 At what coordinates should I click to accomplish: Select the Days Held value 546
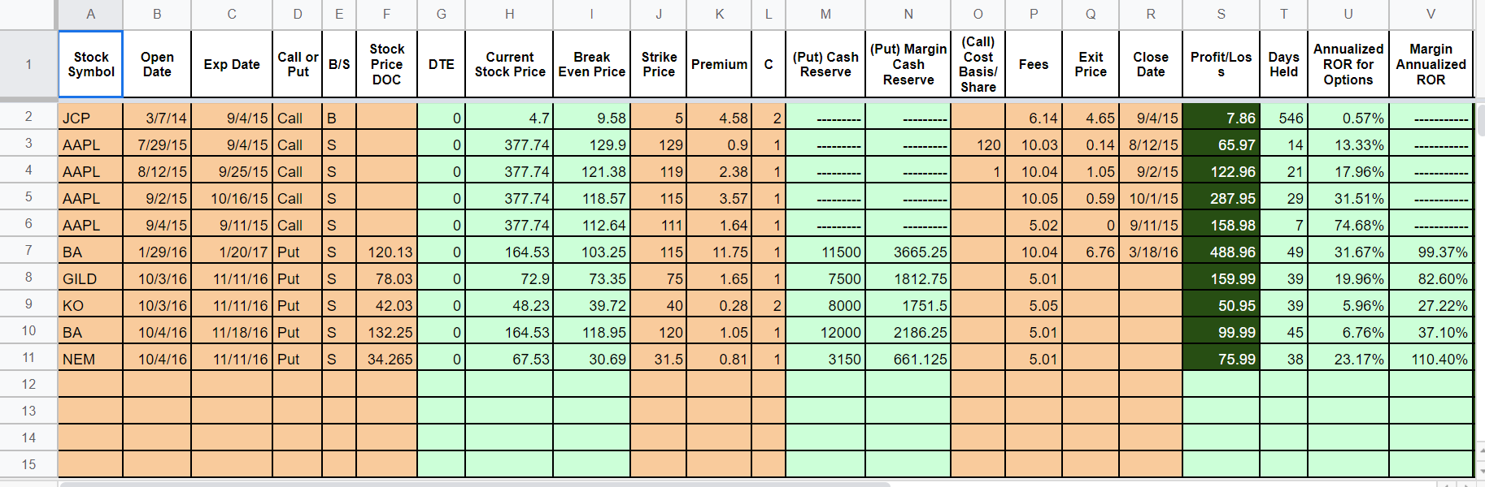click(1283, 118)
